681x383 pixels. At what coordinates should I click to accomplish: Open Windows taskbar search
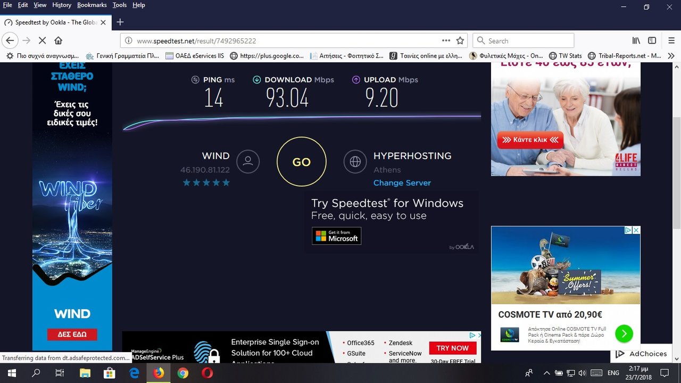tap(36, 373)
